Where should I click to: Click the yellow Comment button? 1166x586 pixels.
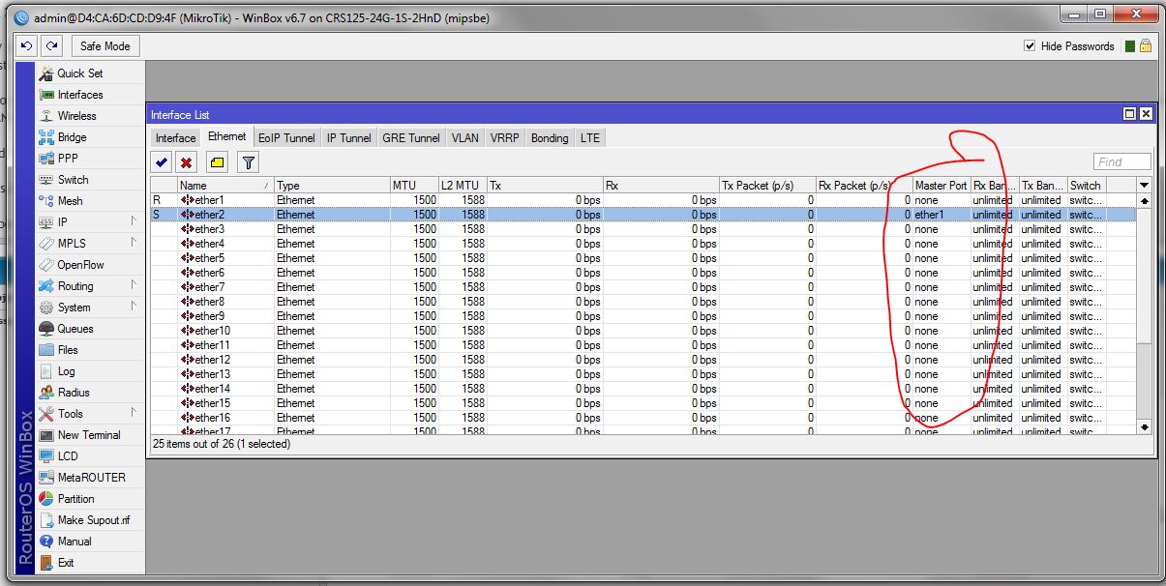(x=217, y=162)
